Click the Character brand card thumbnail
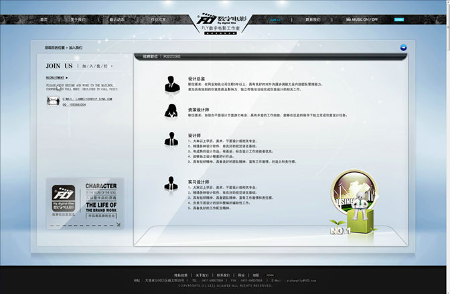The height and width of the screenshot is (294, 450). click(x=84, y=204)
